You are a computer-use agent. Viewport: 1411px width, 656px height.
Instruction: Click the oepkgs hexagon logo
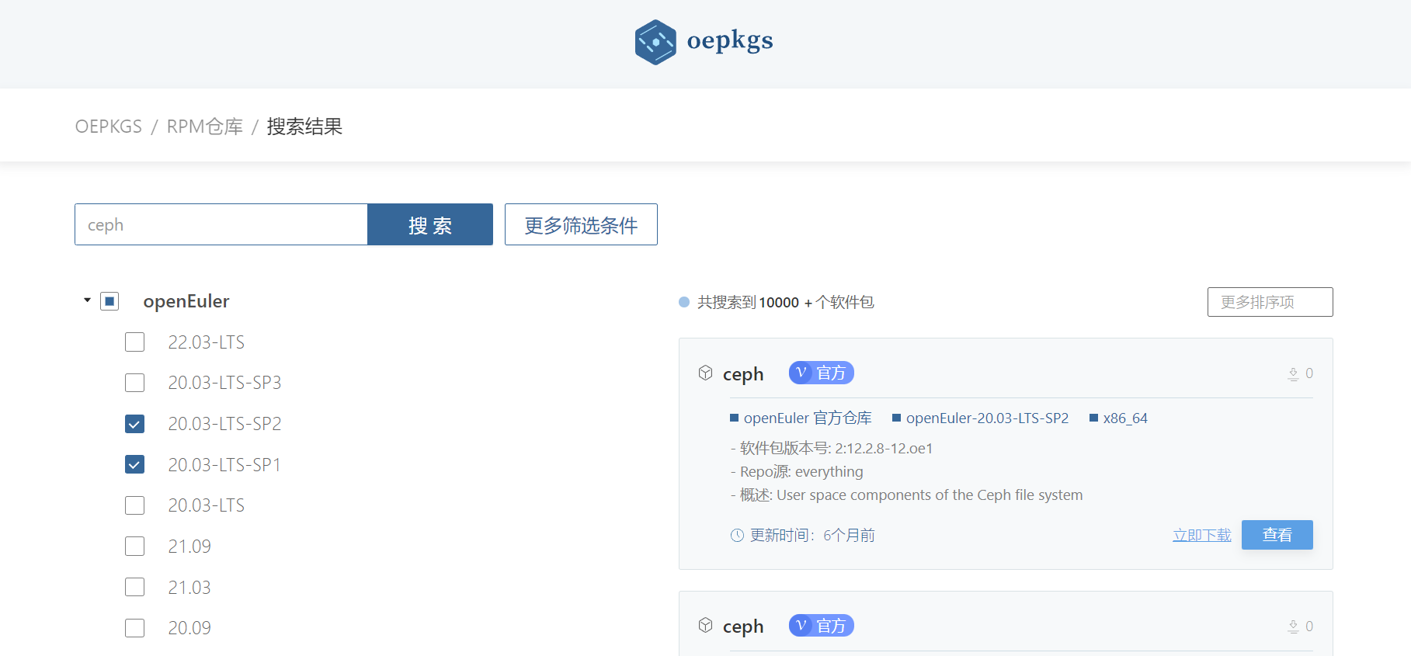click(x=655, y=42)
